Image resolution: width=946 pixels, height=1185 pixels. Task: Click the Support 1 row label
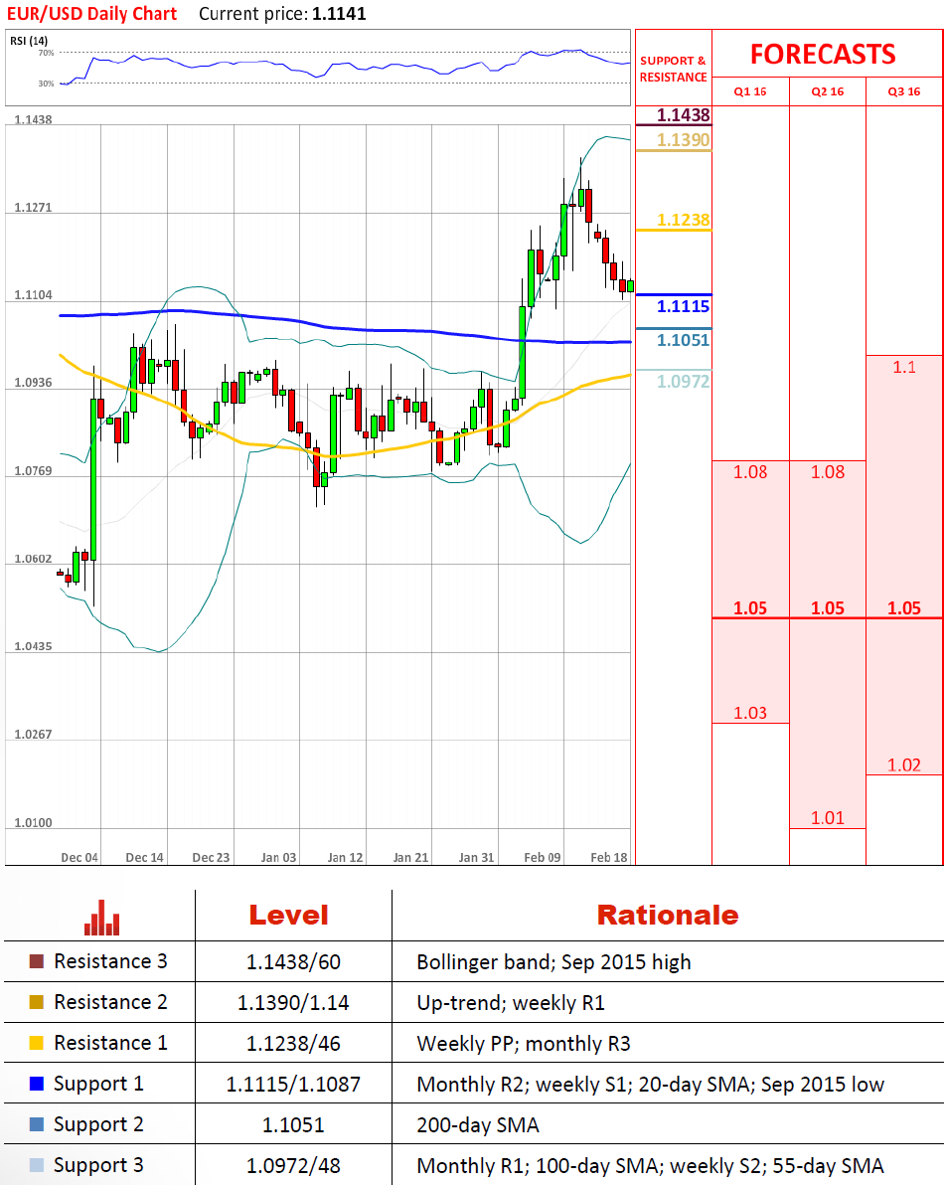98,1085
